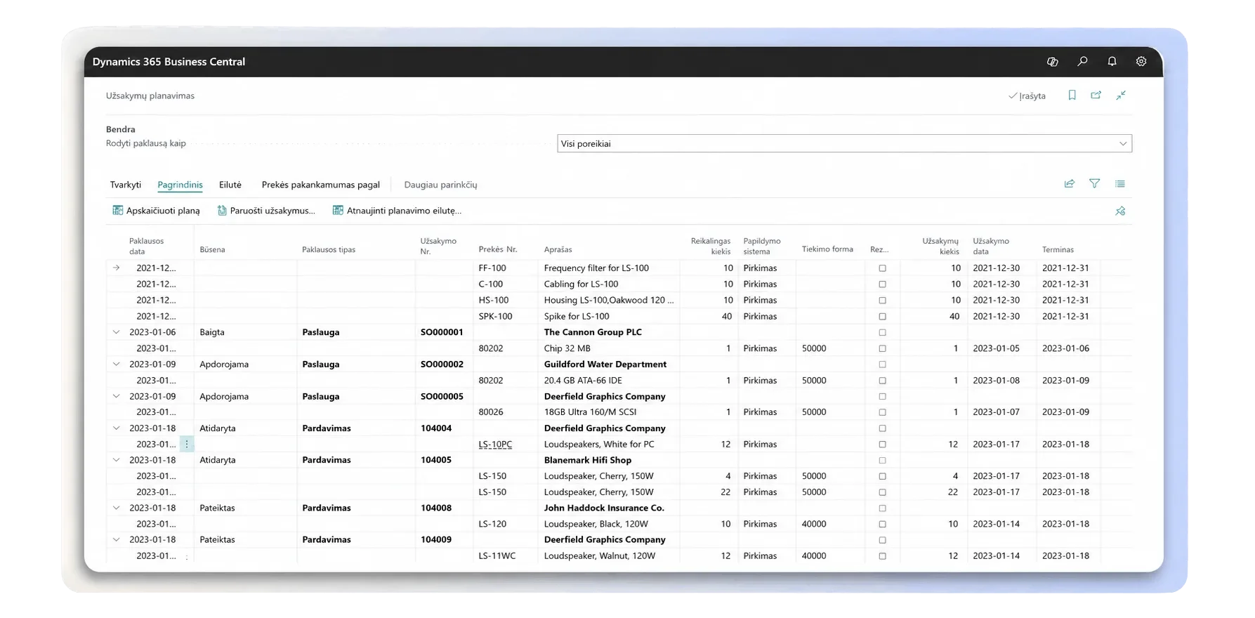This screenshot has width=1255, height=618.
Task: Open the Tvarkyti tab
Action: pos(126,185)
